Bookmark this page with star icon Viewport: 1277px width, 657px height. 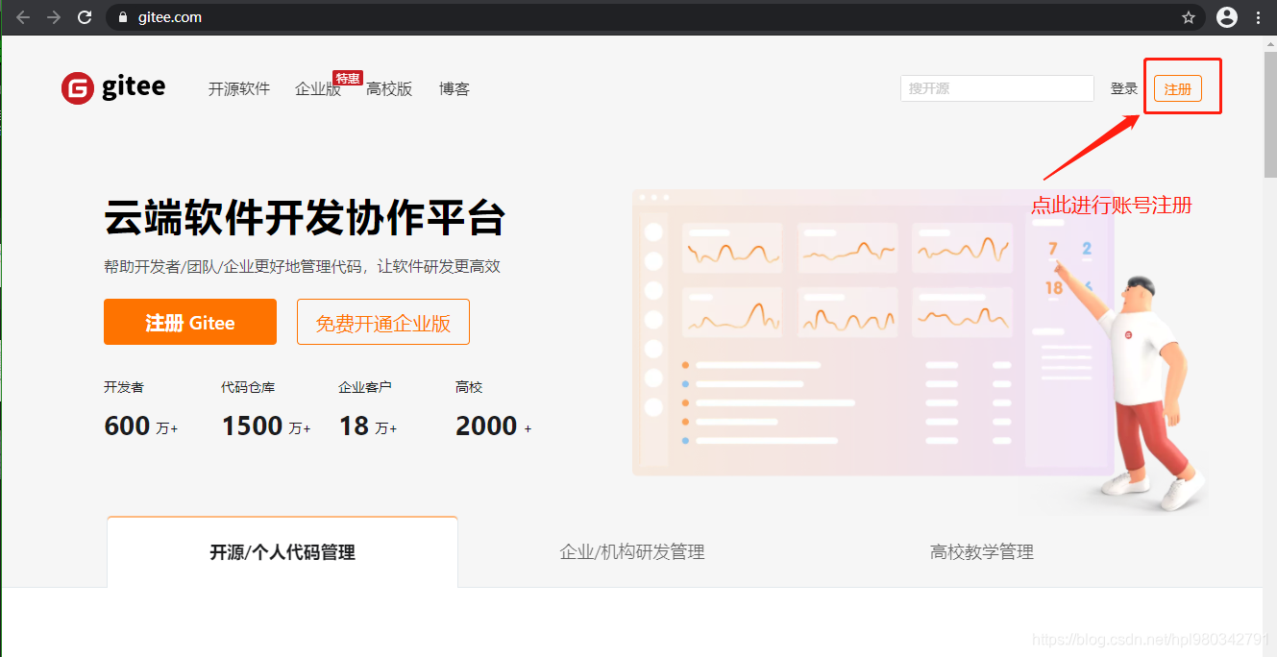[x=1189, y=17]
